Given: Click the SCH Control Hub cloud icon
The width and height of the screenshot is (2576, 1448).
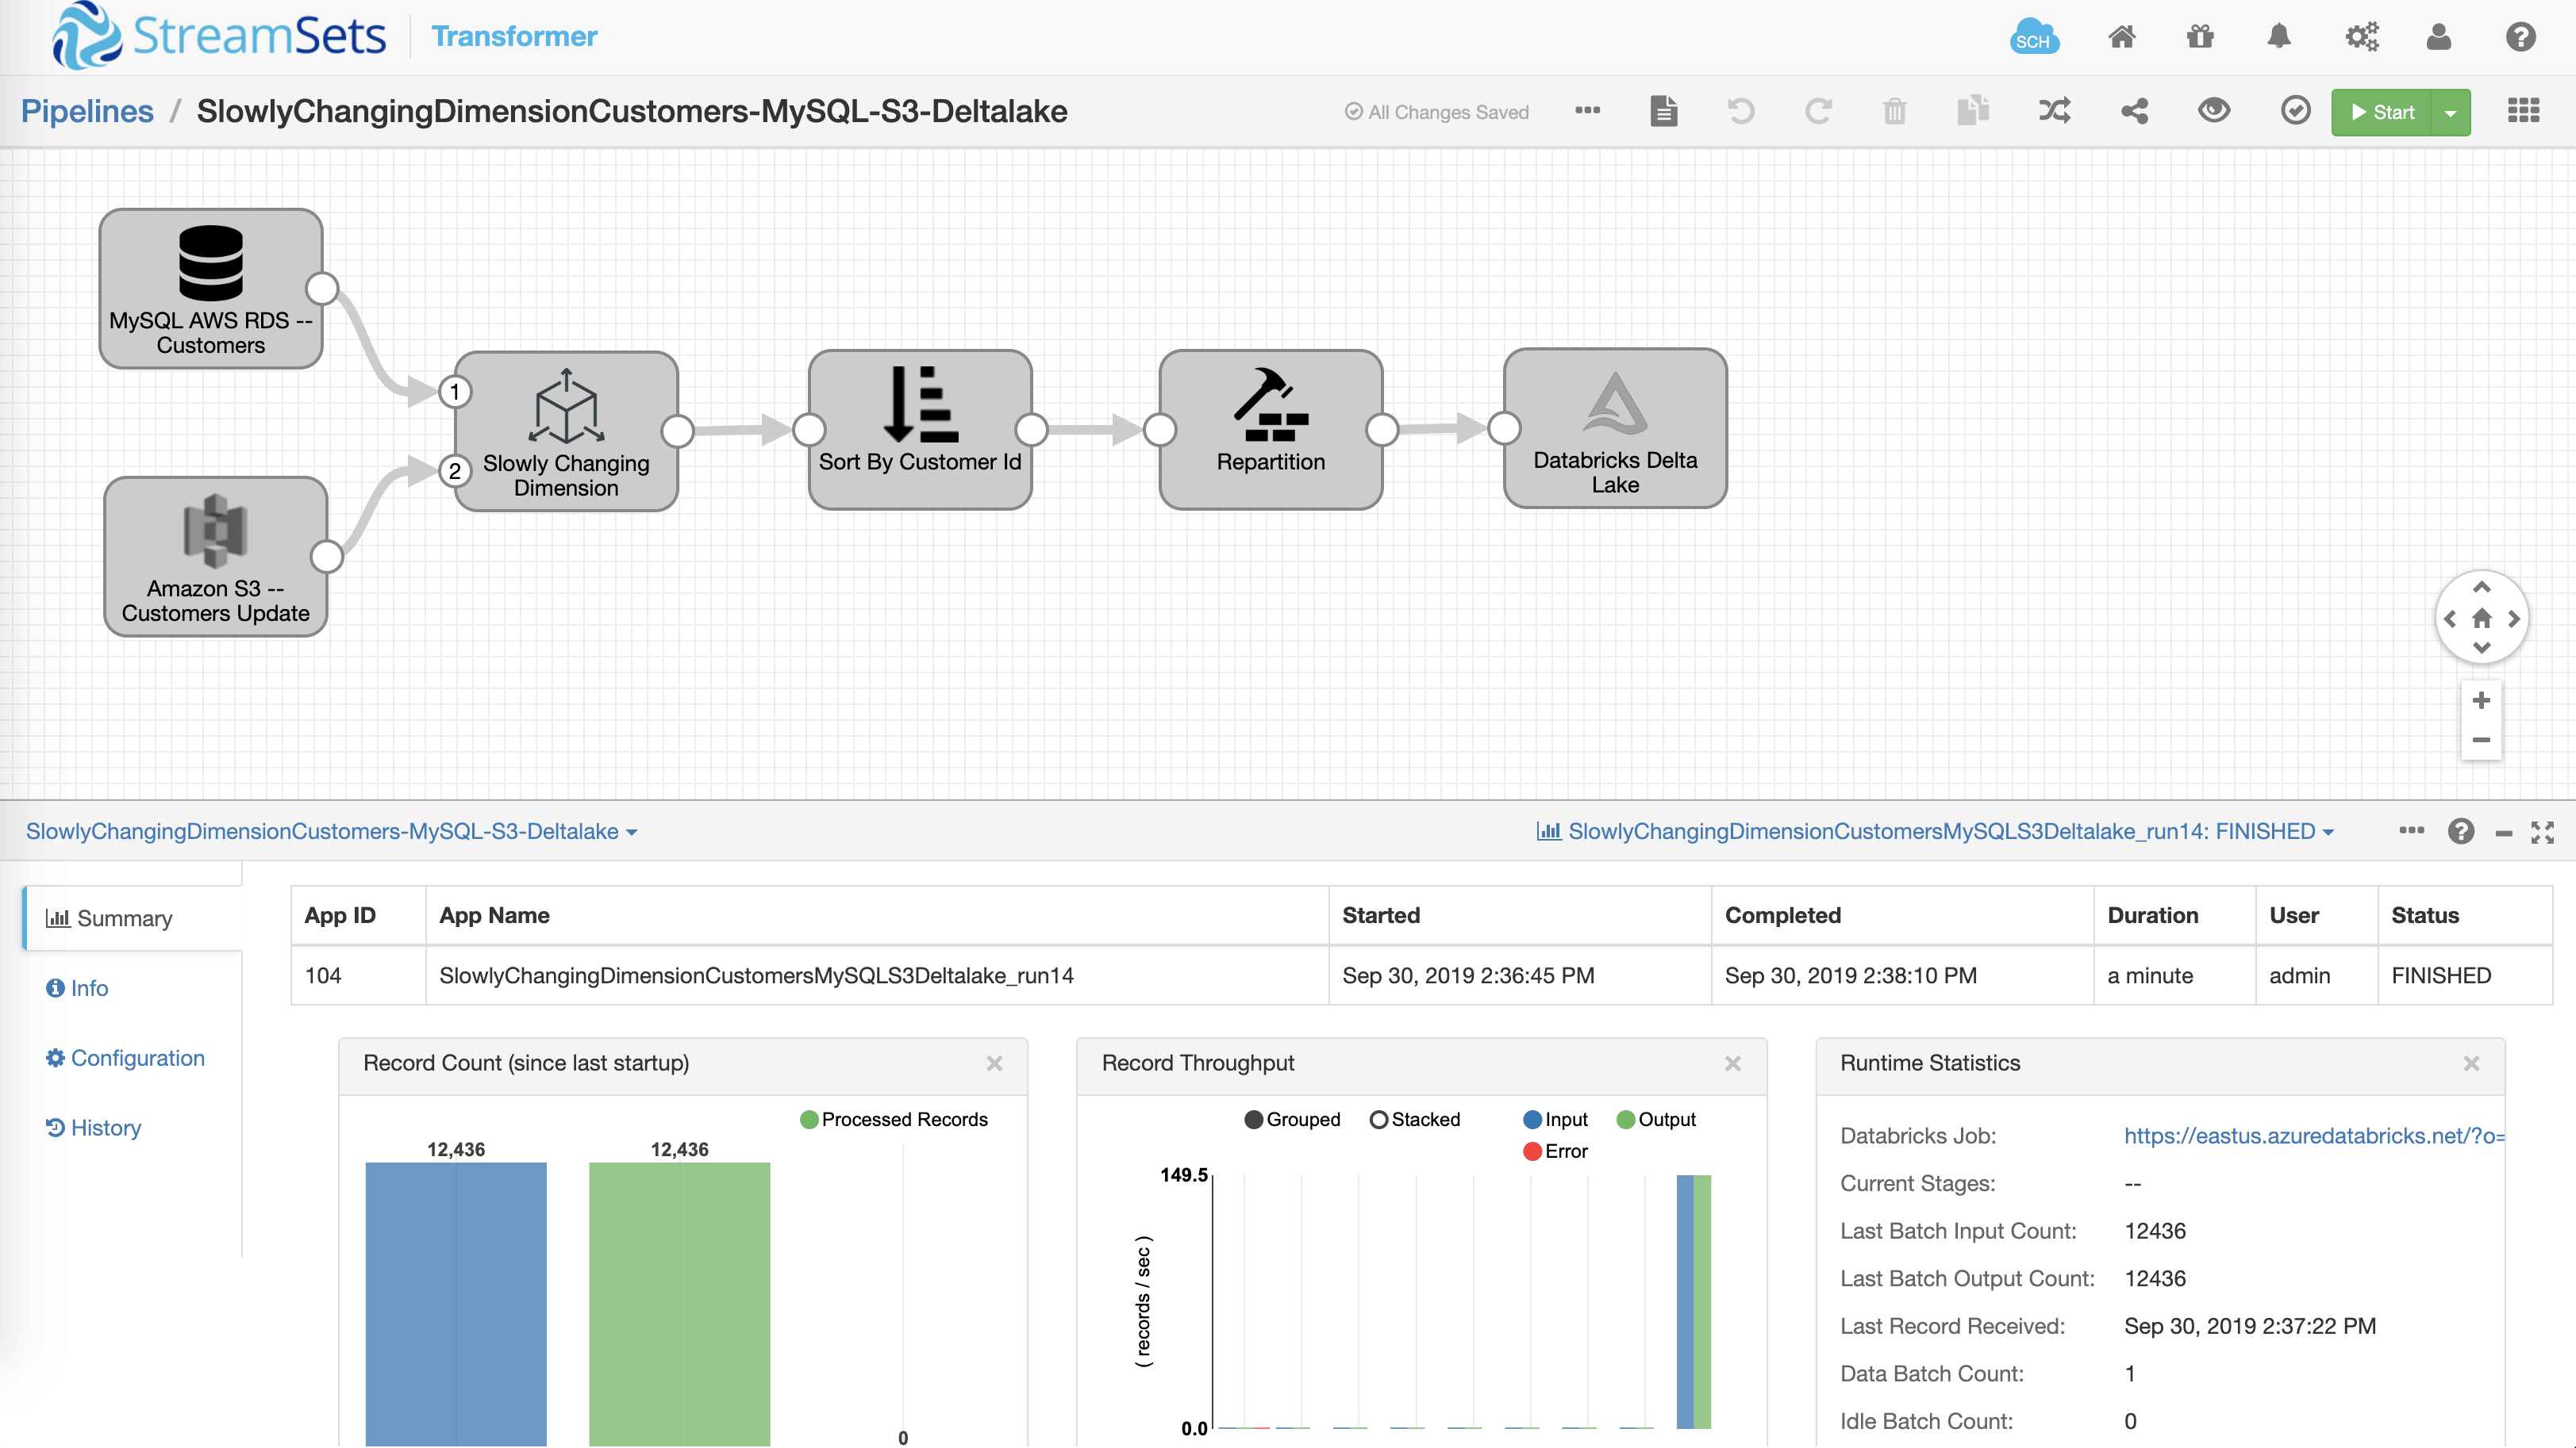Looking at the screenshot, I should pyautogui.click(x=2033, y=37).
